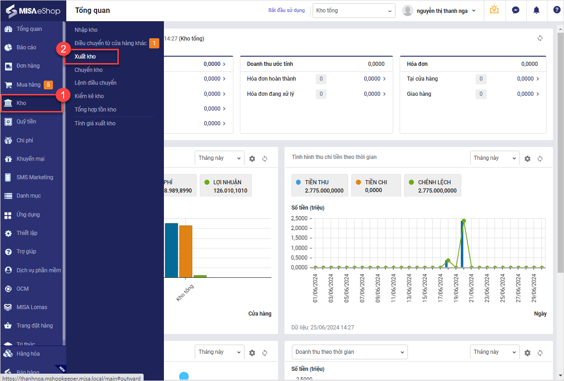The image size is (564, 381).
Task: Open the Kho tổng warehouse dropdown
Action: (353, 11)
